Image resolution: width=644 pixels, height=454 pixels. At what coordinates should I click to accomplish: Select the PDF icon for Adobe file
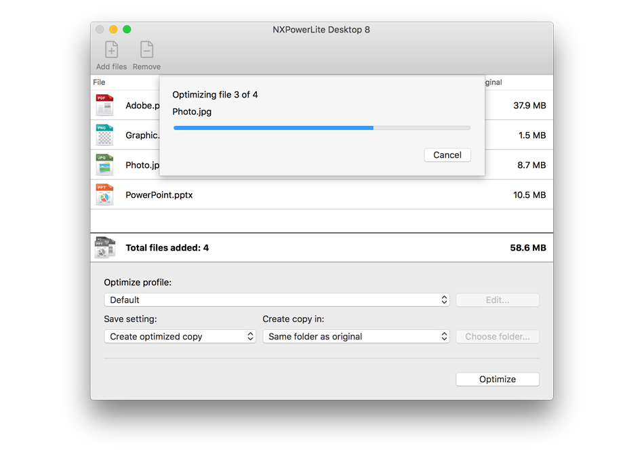coord(104,105)
